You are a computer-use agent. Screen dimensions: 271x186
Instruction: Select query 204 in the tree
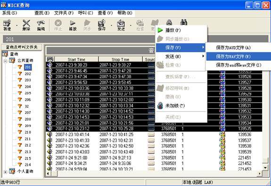tap(28, 87)
